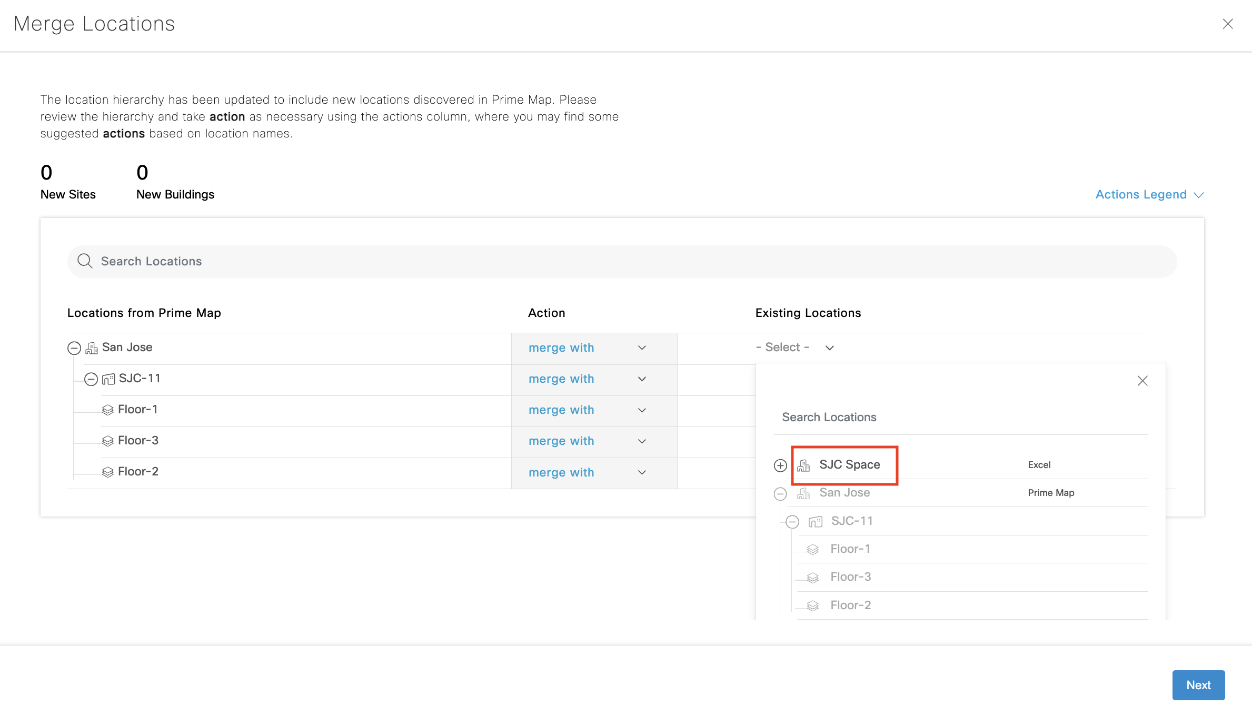This screenshot has height=715, width=1252.
Task: Click the SJC Space site icon in popup
Action: (x=803, y=465)
